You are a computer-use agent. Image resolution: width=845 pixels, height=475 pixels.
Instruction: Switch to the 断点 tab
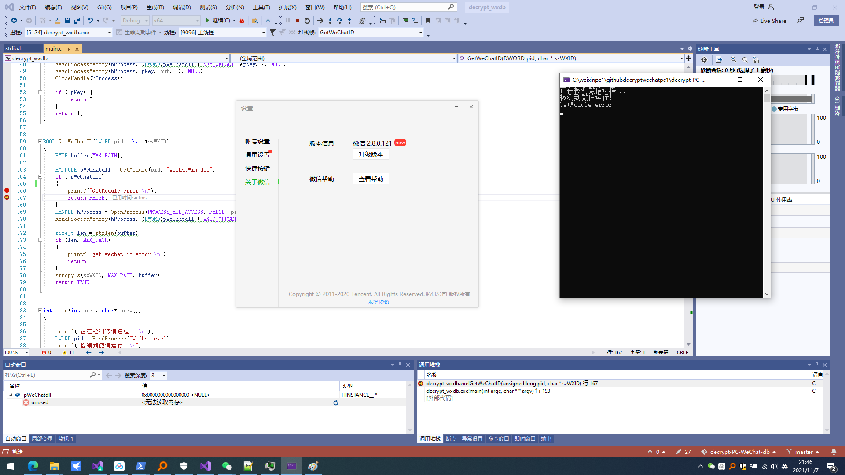pyautogui.click(x=451, y=439)
